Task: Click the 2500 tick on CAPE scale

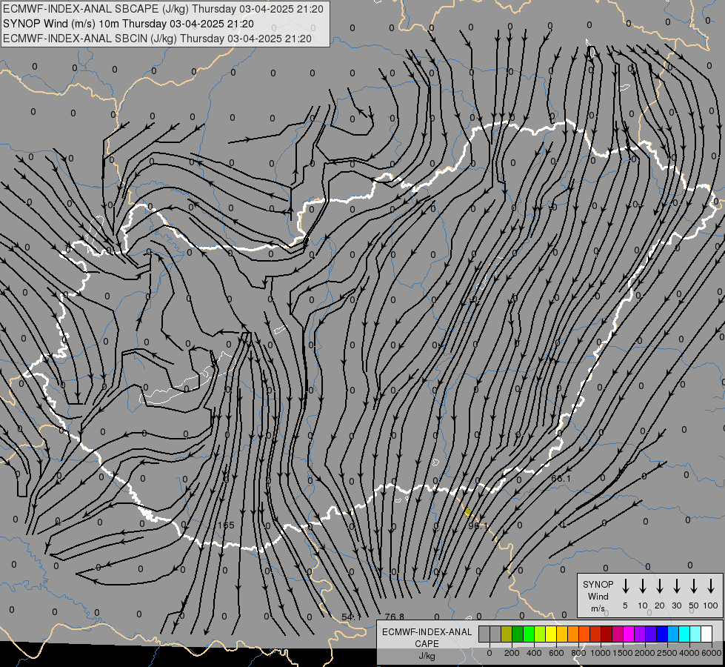Action: click(667, 653)
